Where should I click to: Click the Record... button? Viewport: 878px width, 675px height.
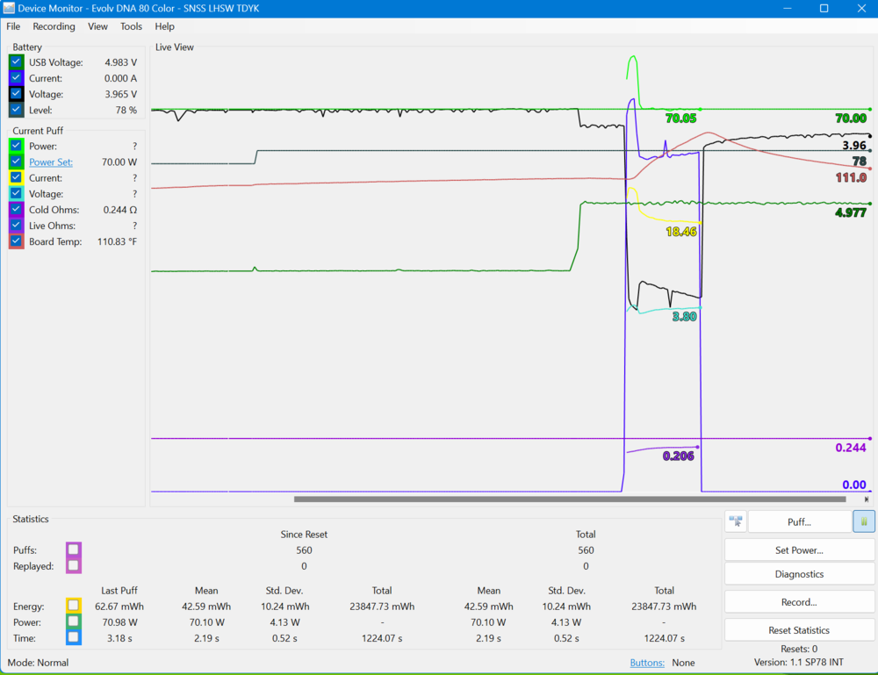click(x=799, y=602)
